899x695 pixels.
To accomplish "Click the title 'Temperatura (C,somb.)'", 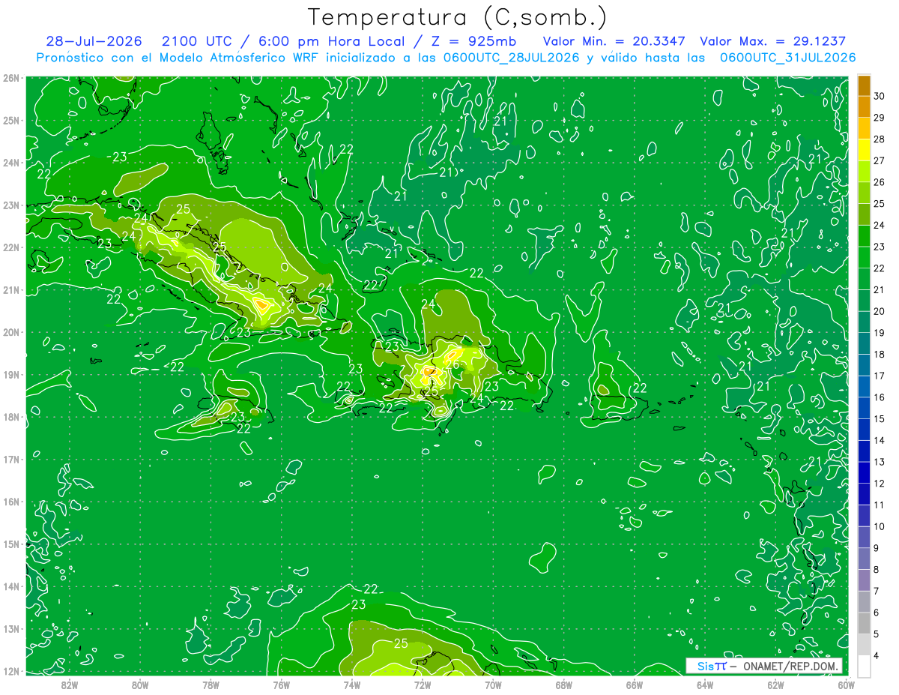I will click(457, 17).
